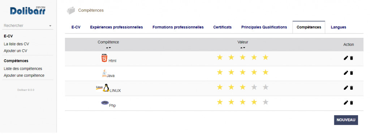
Task: Edit the LINUX competence entry
Action: coord(346,88)
